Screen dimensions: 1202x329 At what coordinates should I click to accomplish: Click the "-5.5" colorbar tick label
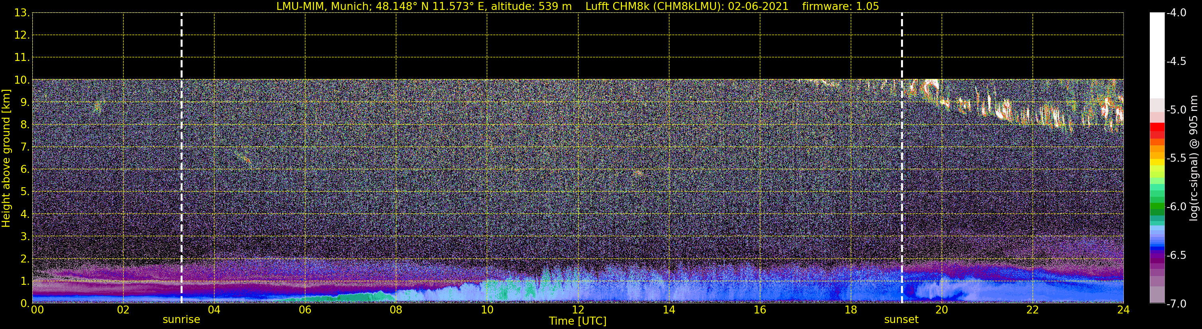(1176, 159)
